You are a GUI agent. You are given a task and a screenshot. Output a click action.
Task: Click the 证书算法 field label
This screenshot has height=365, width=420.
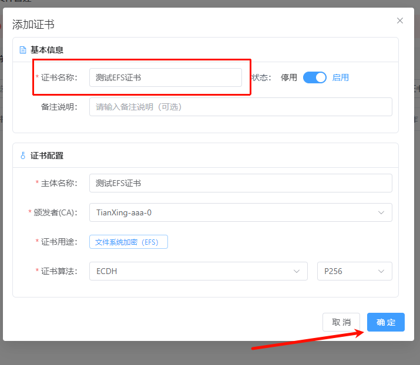[x=59, y=271]
